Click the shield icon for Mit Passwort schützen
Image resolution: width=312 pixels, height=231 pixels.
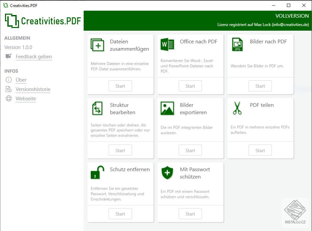(167, 173)
